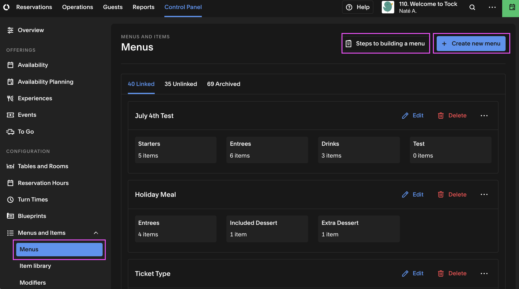Screen dimensions: 519x289
Task: Click the Events ticket icon in sidebar
Action: pos(10,115)
